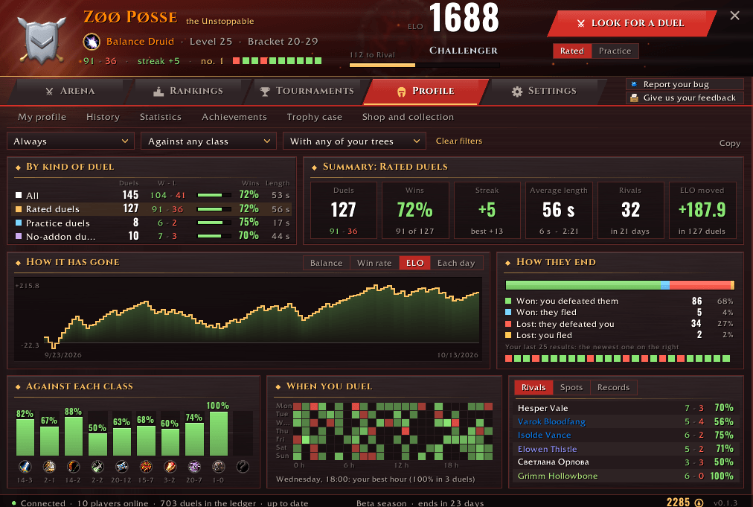Image resolution: width=753 pixels, height=507 pixels.
Task: Select the class icon with 14-3 record
Action: (25, 466)
